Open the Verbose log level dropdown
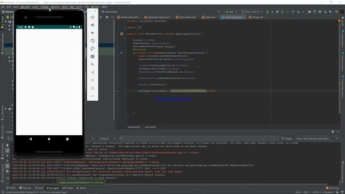The width and height of the screenshot is (345, 194). coord(108,138)
